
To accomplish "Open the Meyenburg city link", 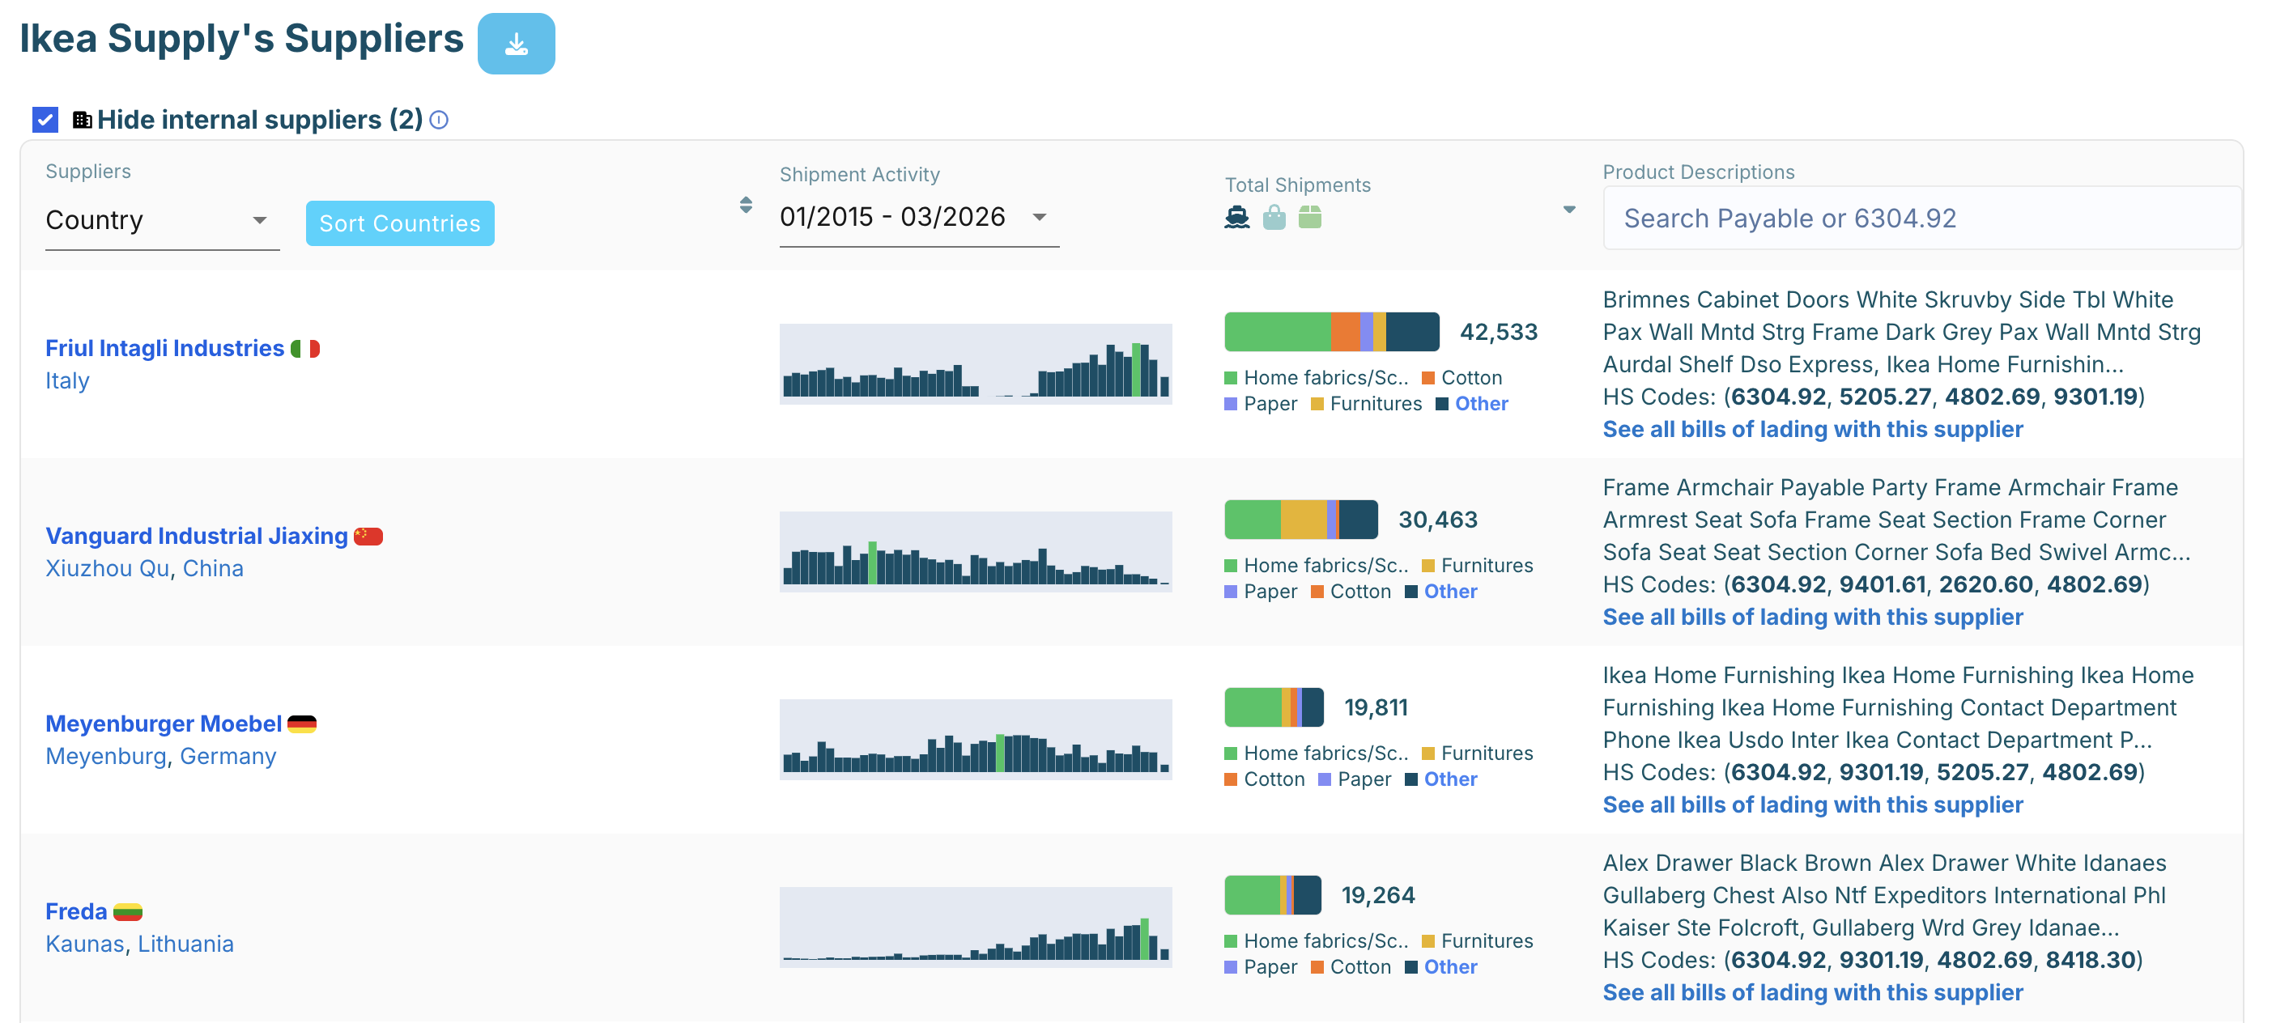I will [x=106, y=757].
